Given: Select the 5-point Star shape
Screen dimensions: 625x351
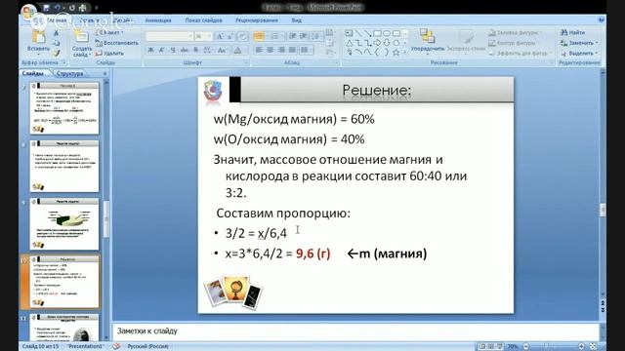Looking at the screenshot, I should click(x=396, y=52).
